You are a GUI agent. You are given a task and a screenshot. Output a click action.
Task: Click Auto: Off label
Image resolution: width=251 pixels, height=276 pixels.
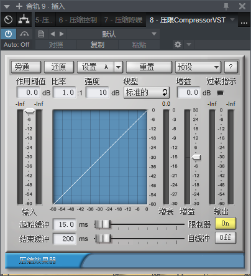17,45
